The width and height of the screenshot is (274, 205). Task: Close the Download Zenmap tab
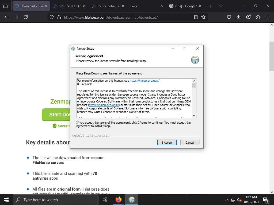coord(46,6)
